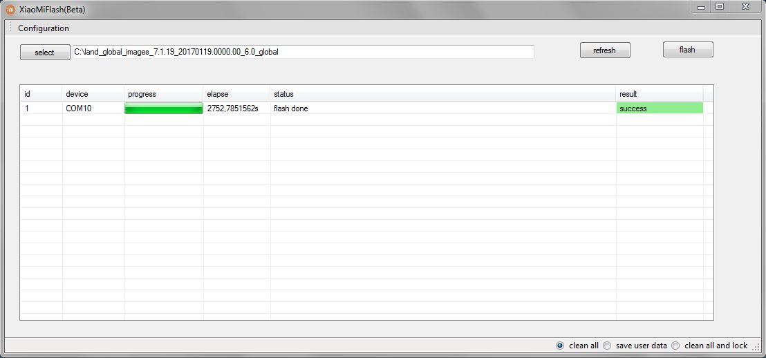This screenshot has height=358, width=766.
Task: Select the COM10 device cell
Action: (x=93, y=109)
